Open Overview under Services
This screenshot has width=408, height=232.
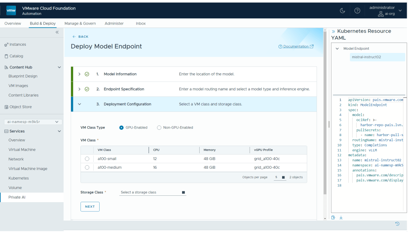17,140
